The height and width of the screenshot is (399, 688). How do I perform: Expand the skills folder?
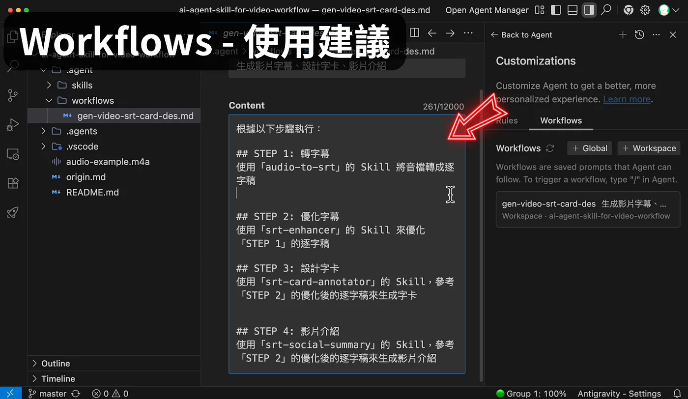pos(49,85)
